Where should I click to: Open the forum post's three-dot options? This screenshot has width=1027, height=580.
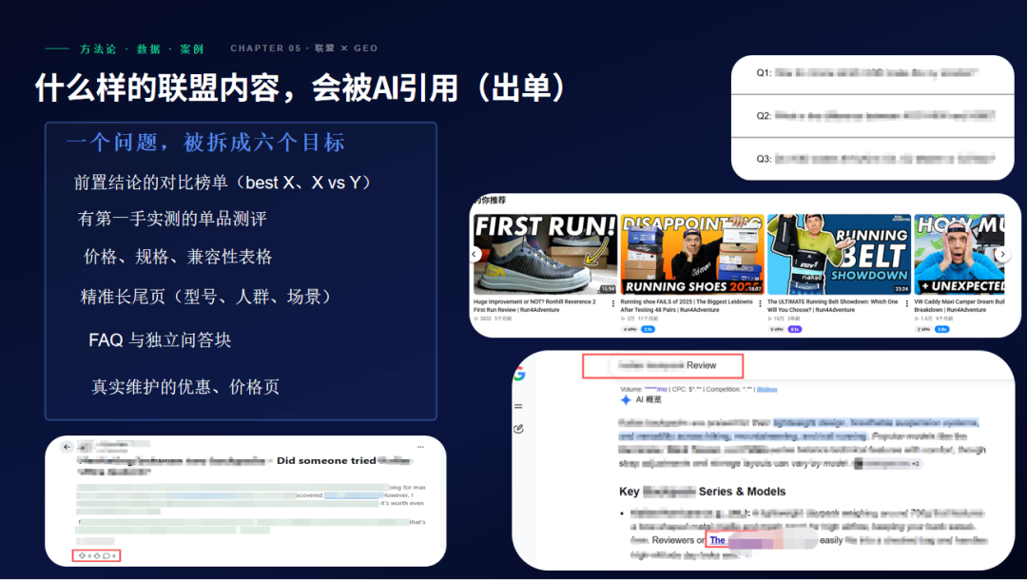[x=420, y=447]
